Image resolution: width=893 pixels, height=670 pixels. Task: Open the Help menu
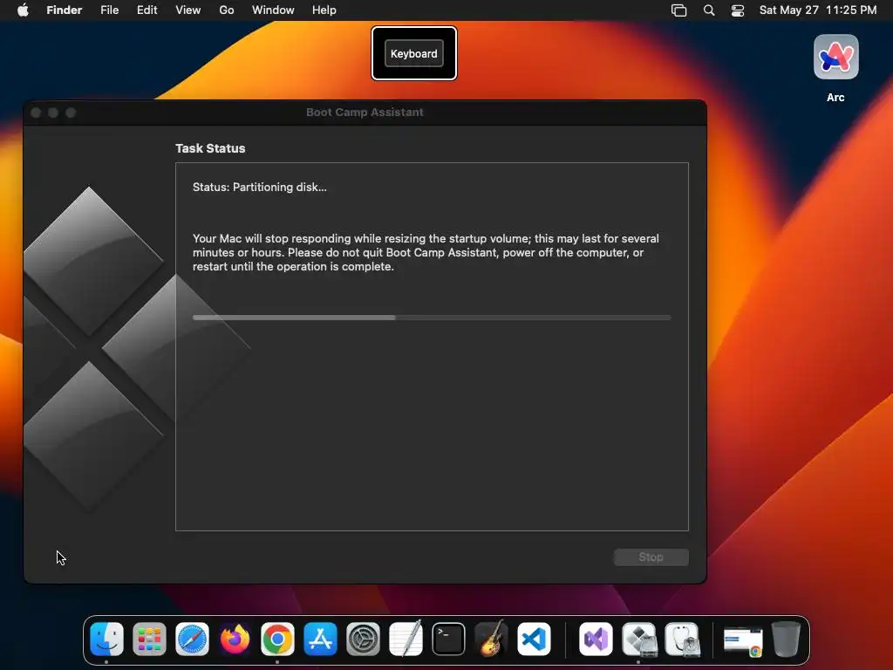(x=324, y=10)
